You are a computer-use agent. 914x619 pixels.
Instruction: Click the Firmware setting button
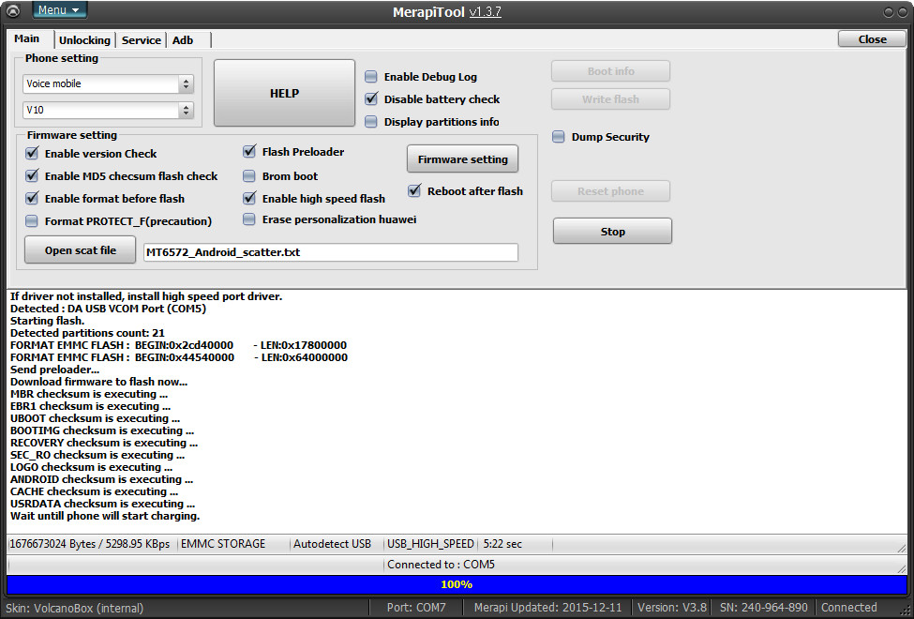coord(462,159)
